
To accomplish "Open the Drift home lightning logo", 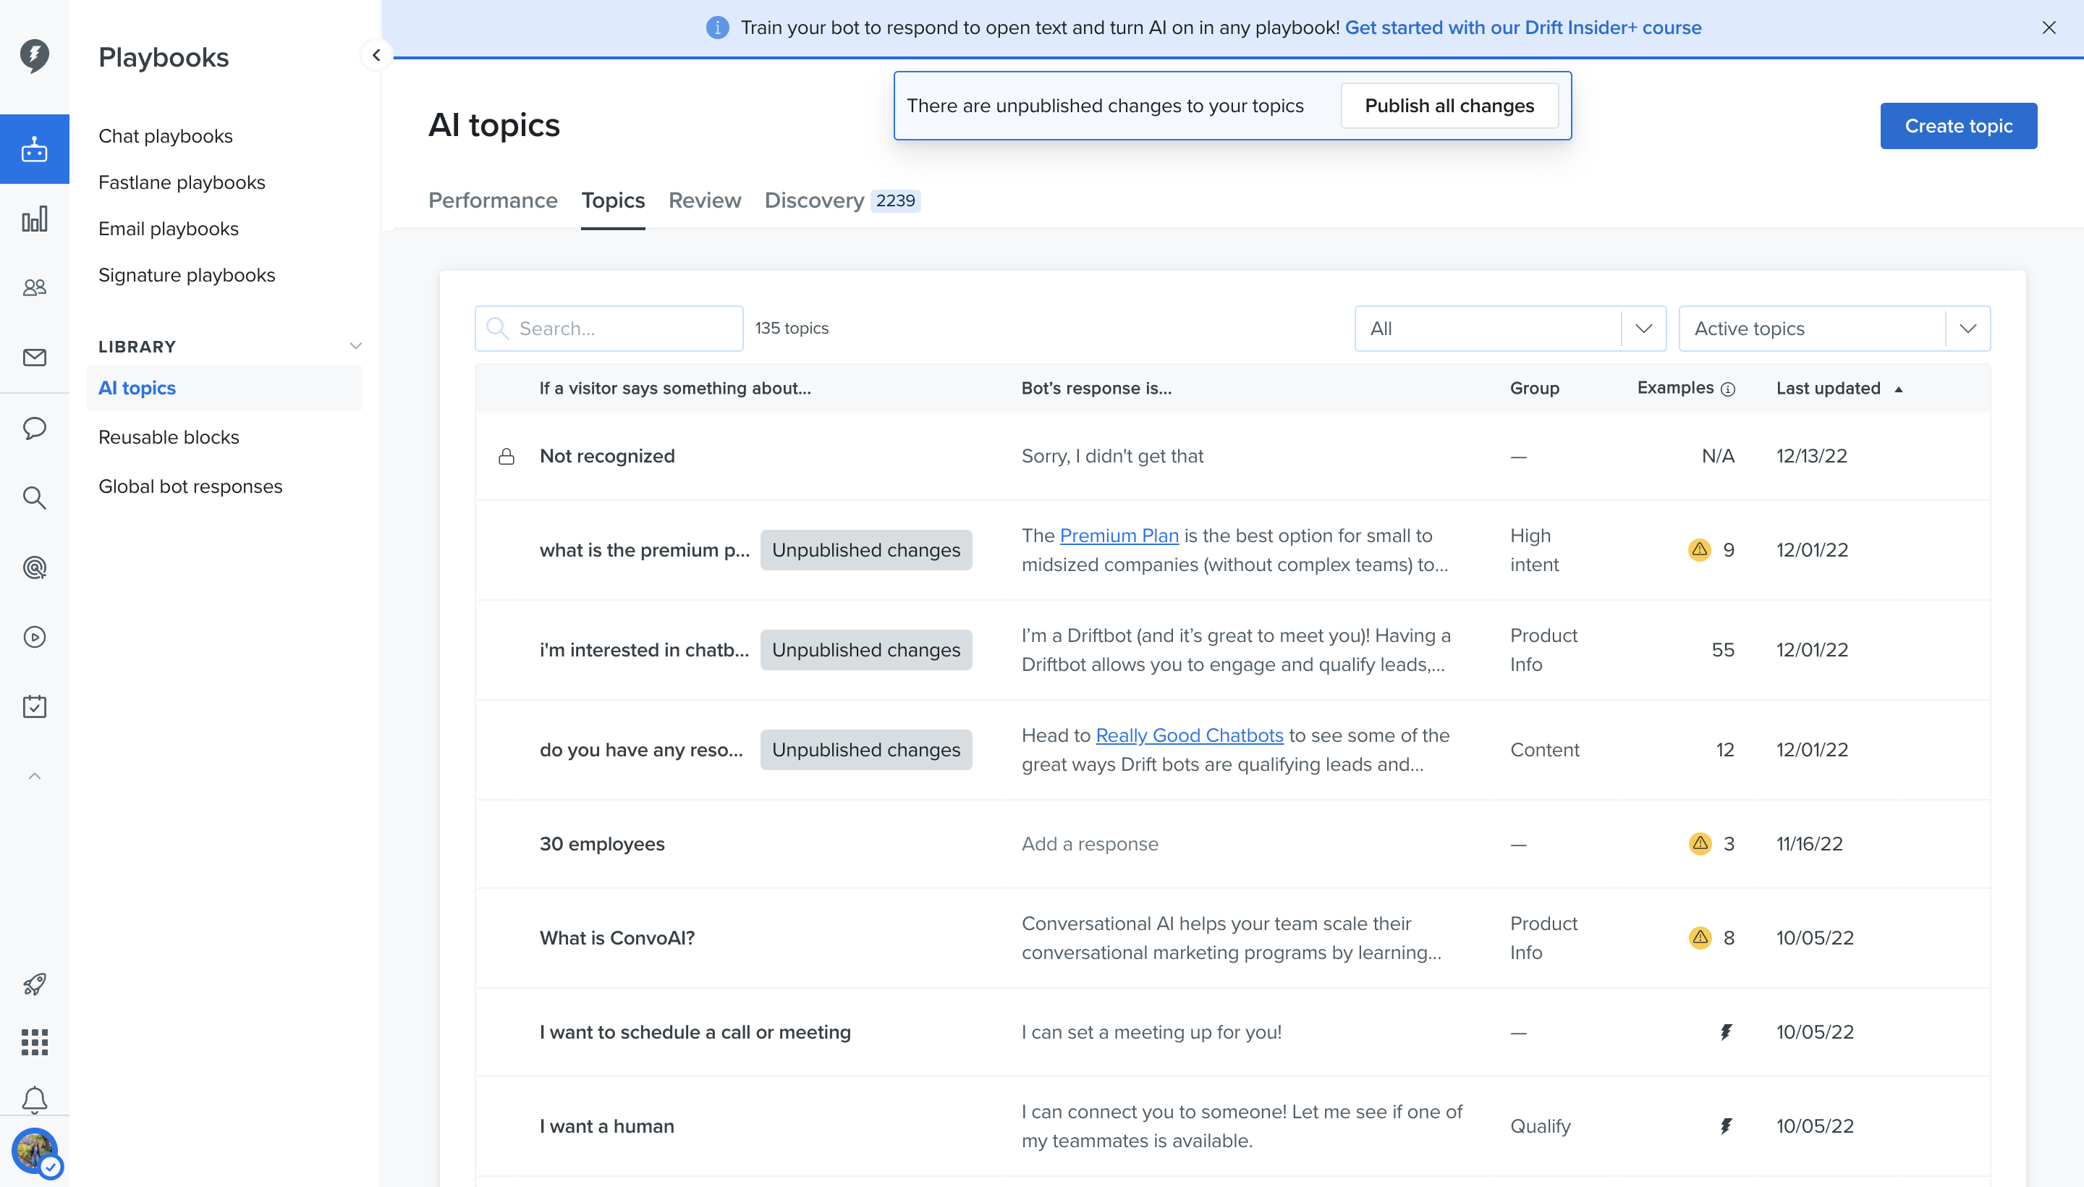I will coord(34,56).
